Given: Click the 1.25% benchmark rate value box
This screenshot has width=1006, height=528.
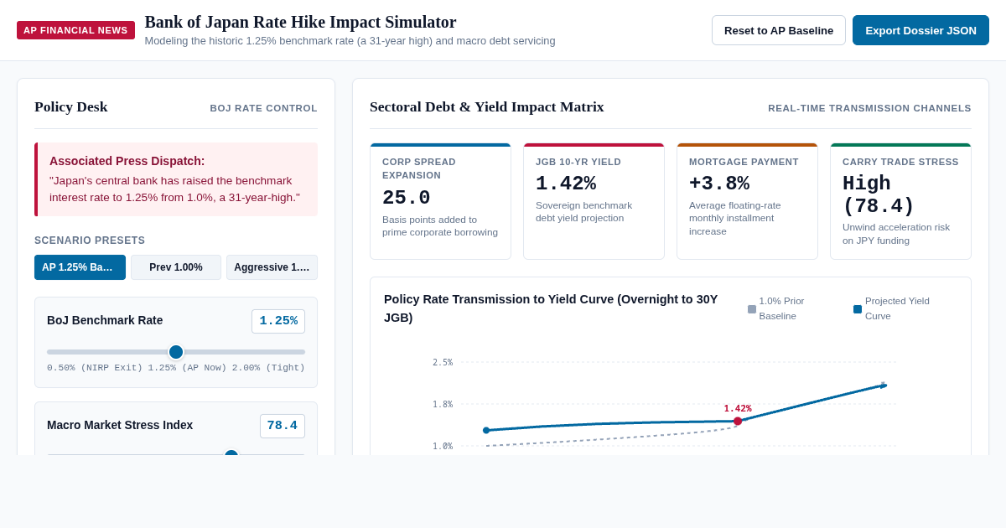Looking at the screenshot, I should click(278, 321).
